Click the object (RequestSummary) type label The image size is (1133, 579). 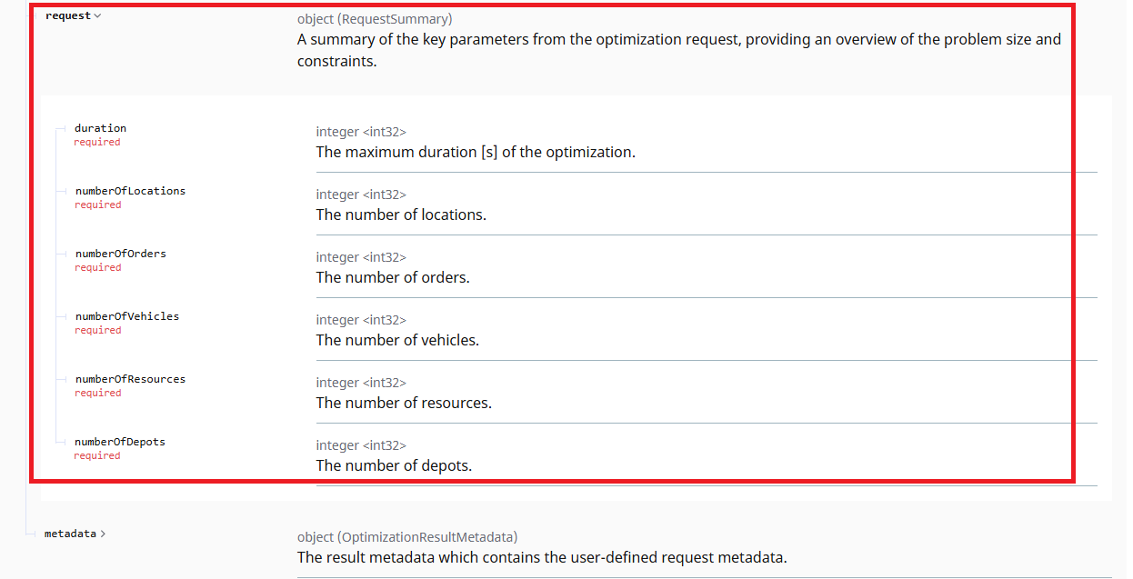point(375,19)
